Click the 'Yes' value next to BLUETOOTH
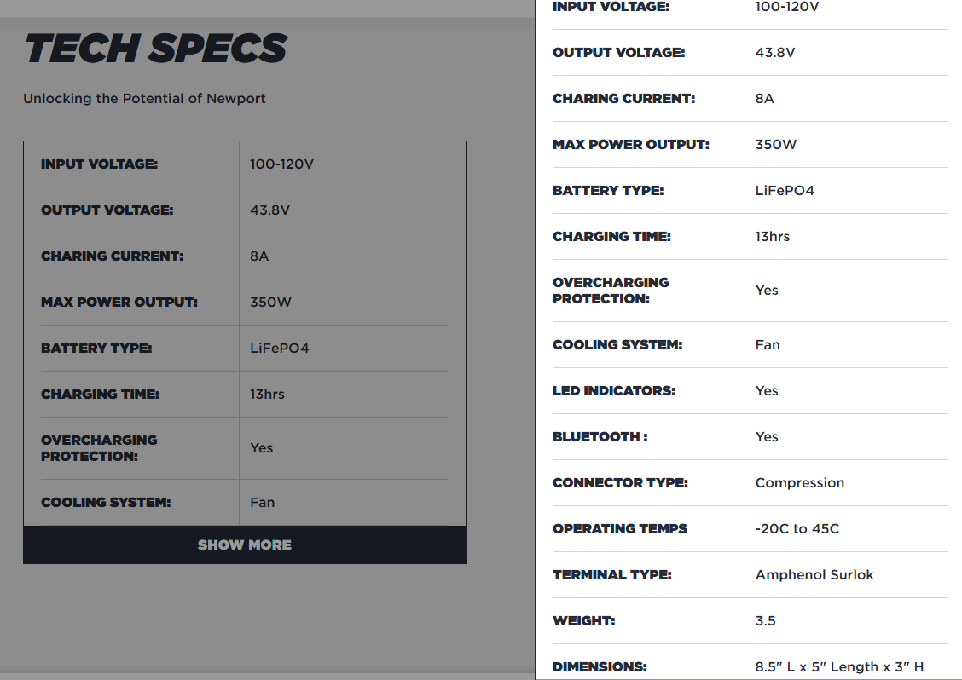The width and height of the screenshot is (962, 680). click(x=767, y=436)
